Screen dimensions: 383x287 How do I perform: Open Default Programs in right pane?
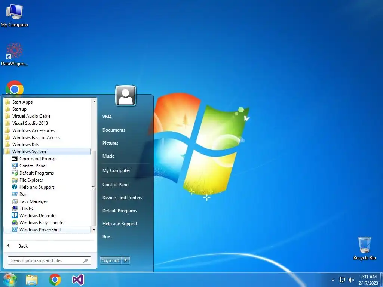tap(120, 211)
